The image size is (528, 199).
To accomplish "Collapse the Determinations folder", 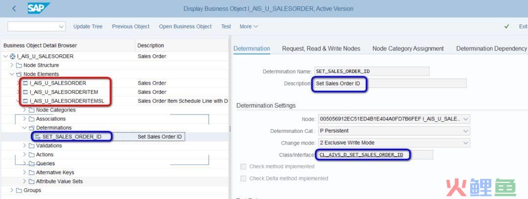I will [24, 128].
